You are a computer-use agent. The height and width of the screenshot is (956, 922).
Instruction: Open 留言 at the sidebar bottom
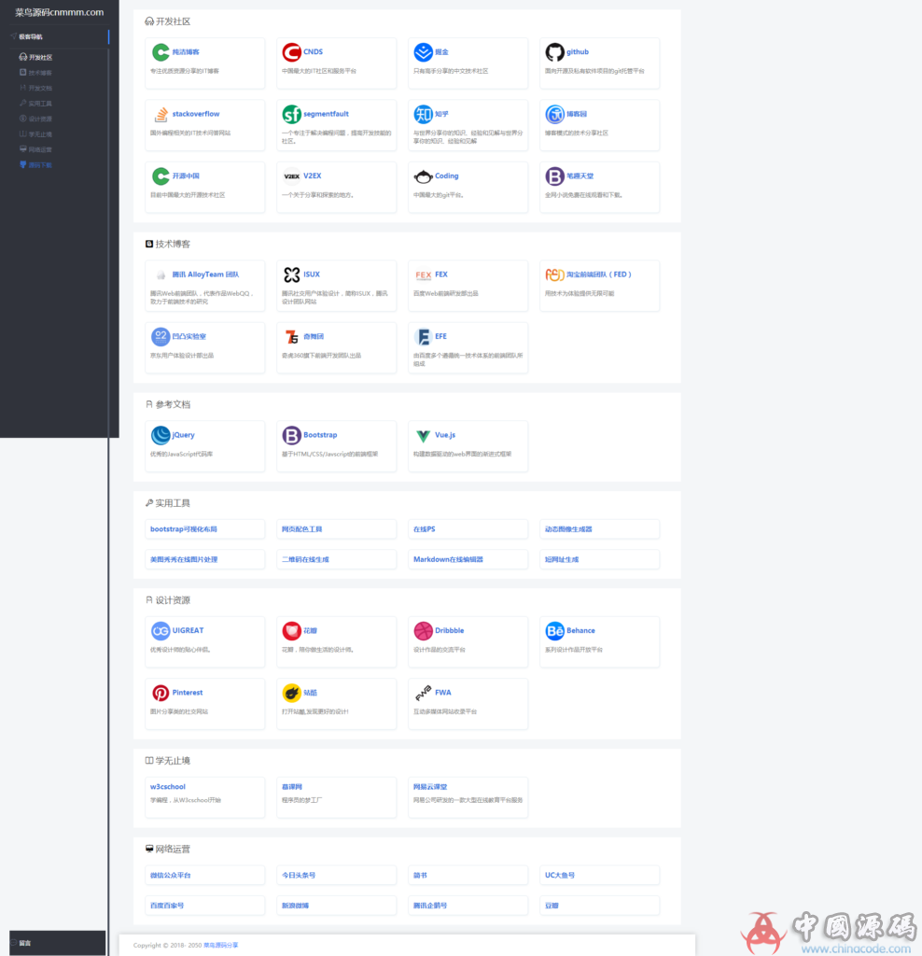(x=25, y=943)
